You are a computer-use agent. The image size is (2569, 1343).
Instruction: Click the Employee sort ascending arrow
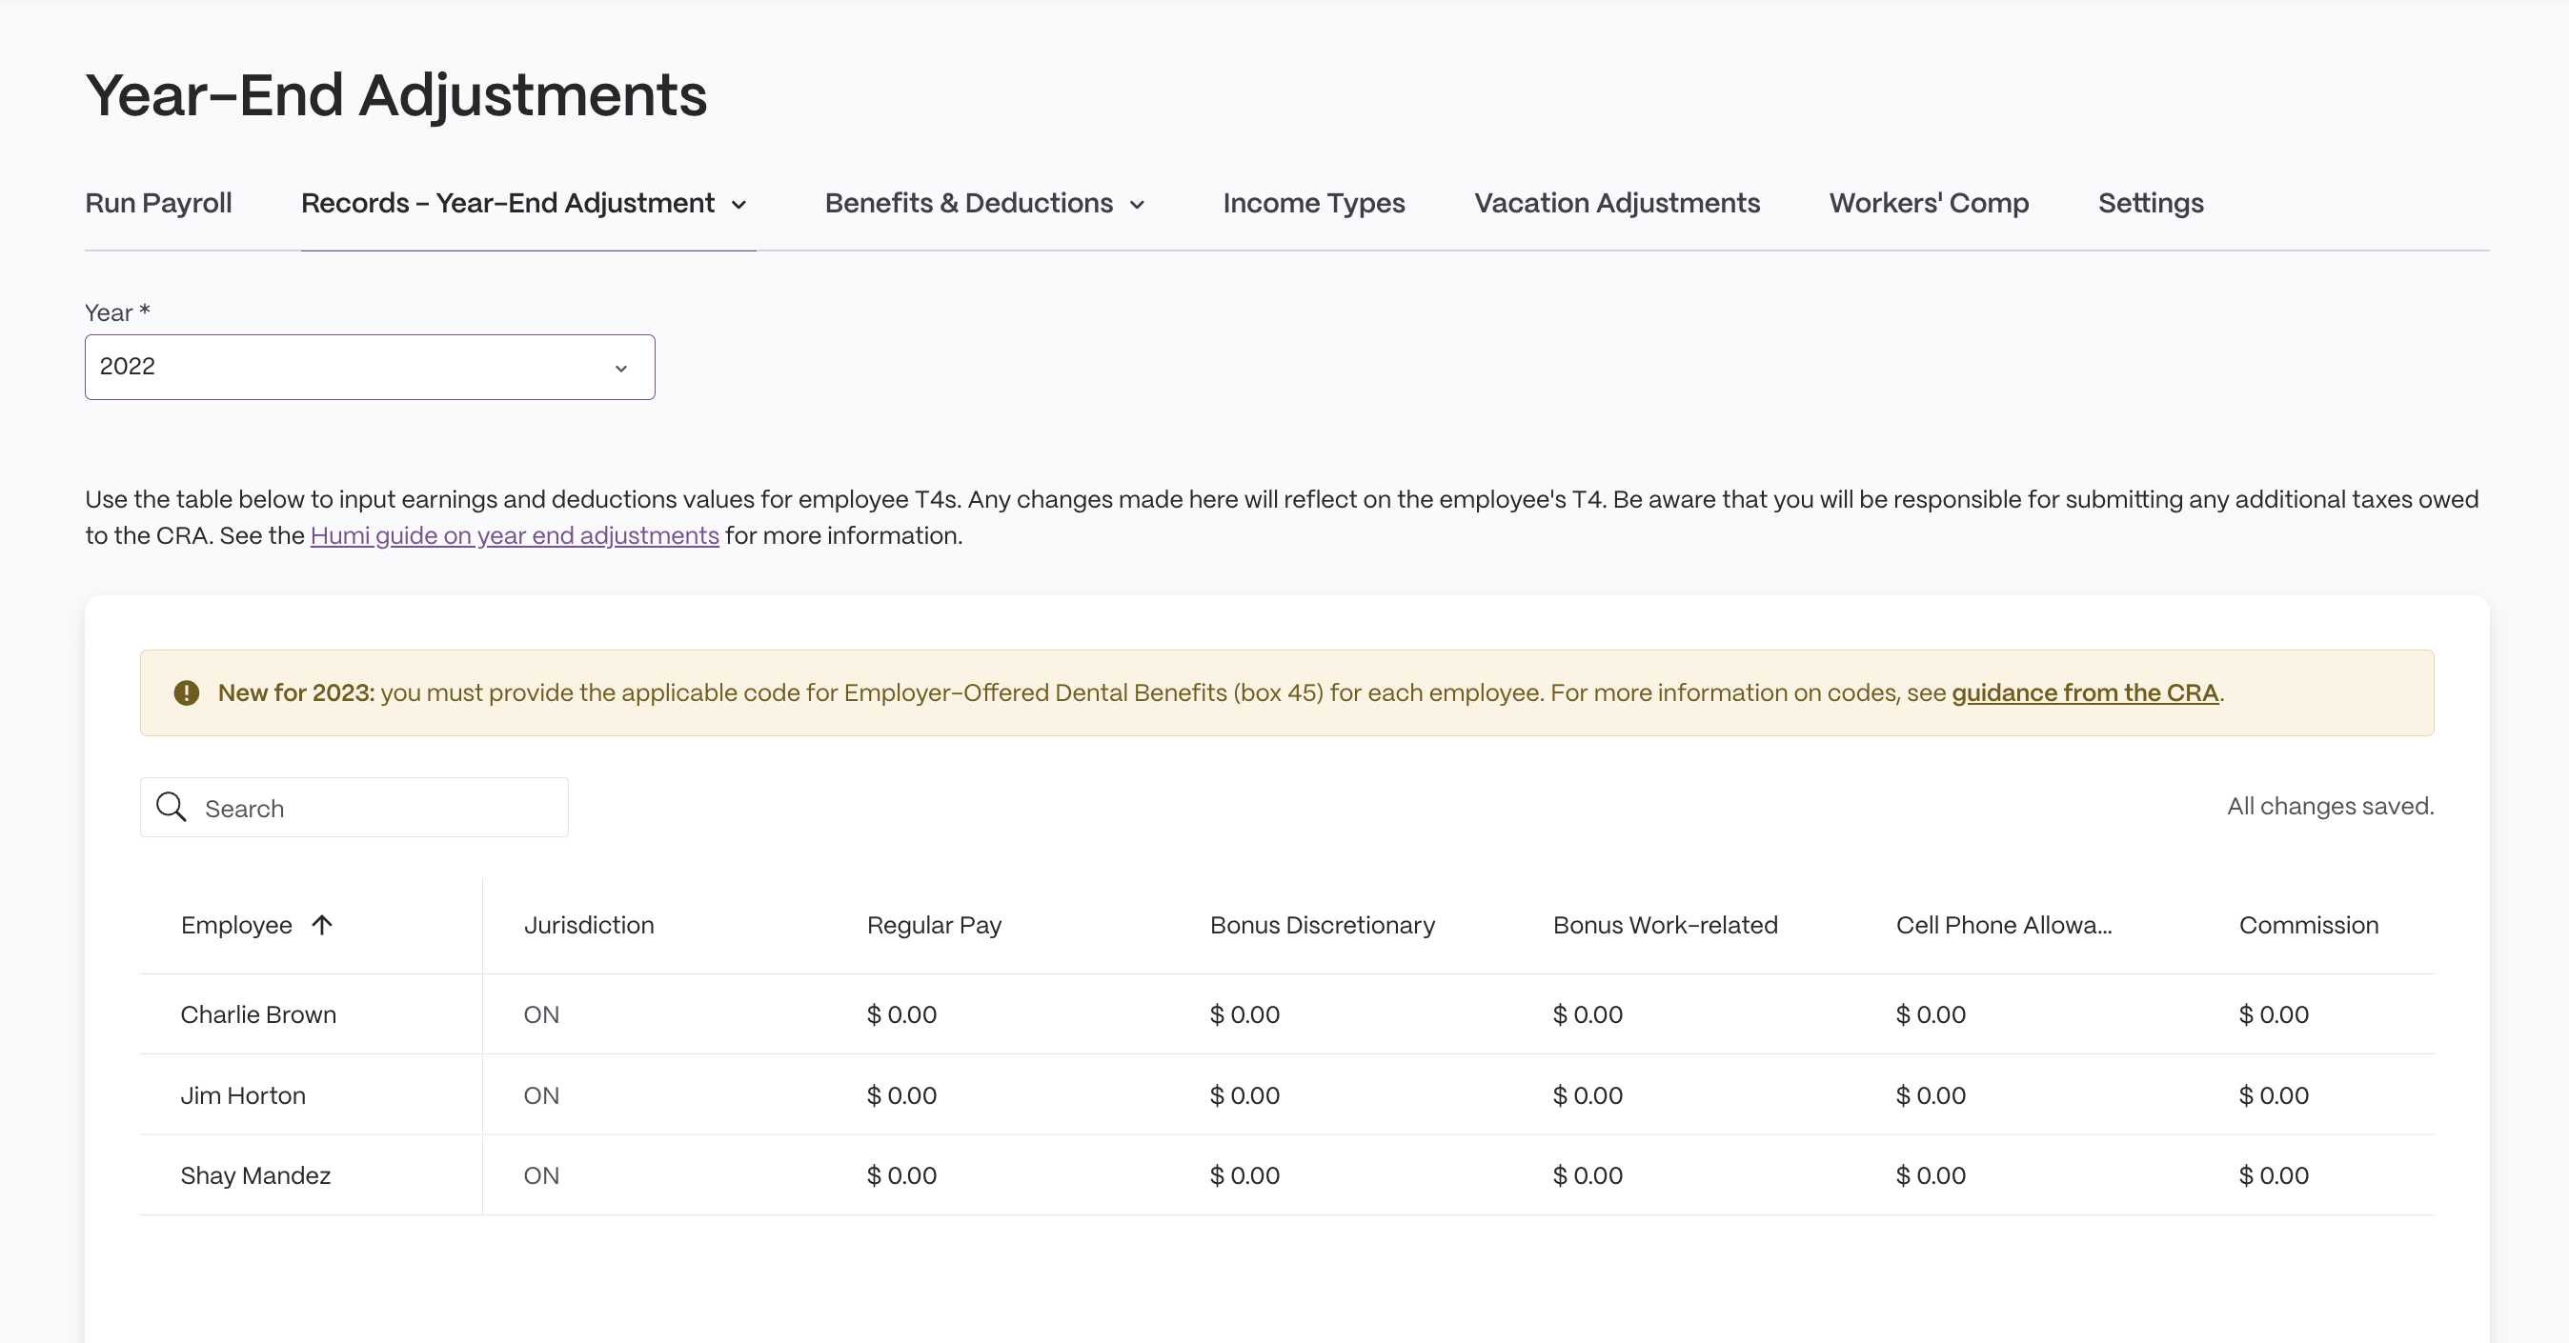[321, 925]
